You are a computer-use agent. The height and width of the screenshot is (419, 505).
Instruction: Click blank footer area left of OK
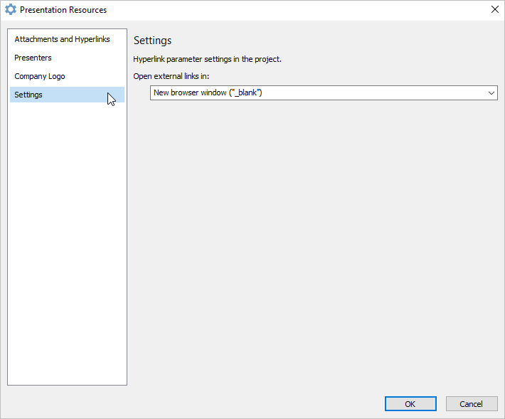(x=193, y=404)
